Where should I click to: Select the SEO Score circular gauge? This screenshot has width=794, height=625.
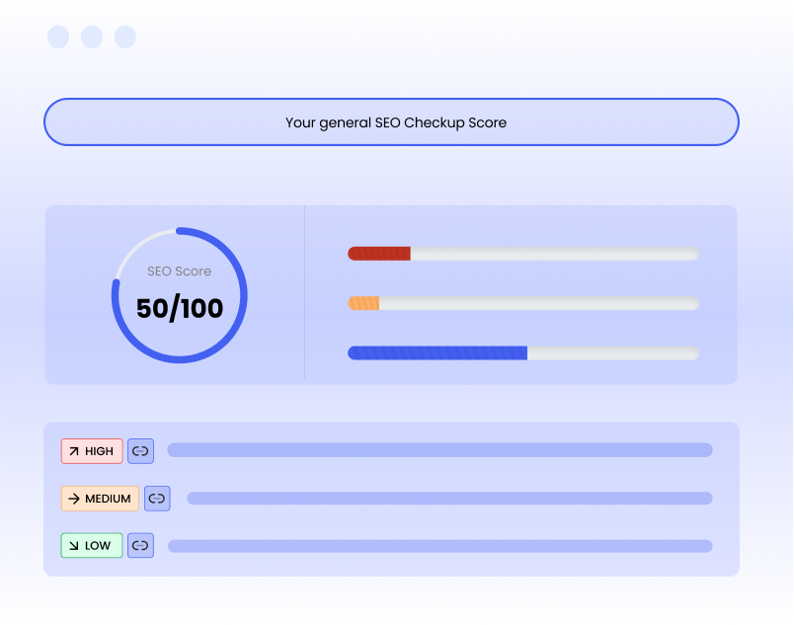[180, 295]
